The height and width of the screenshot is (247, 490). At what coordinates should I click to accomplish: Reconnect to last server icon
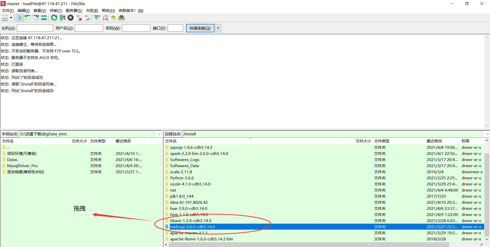(87, 18)
